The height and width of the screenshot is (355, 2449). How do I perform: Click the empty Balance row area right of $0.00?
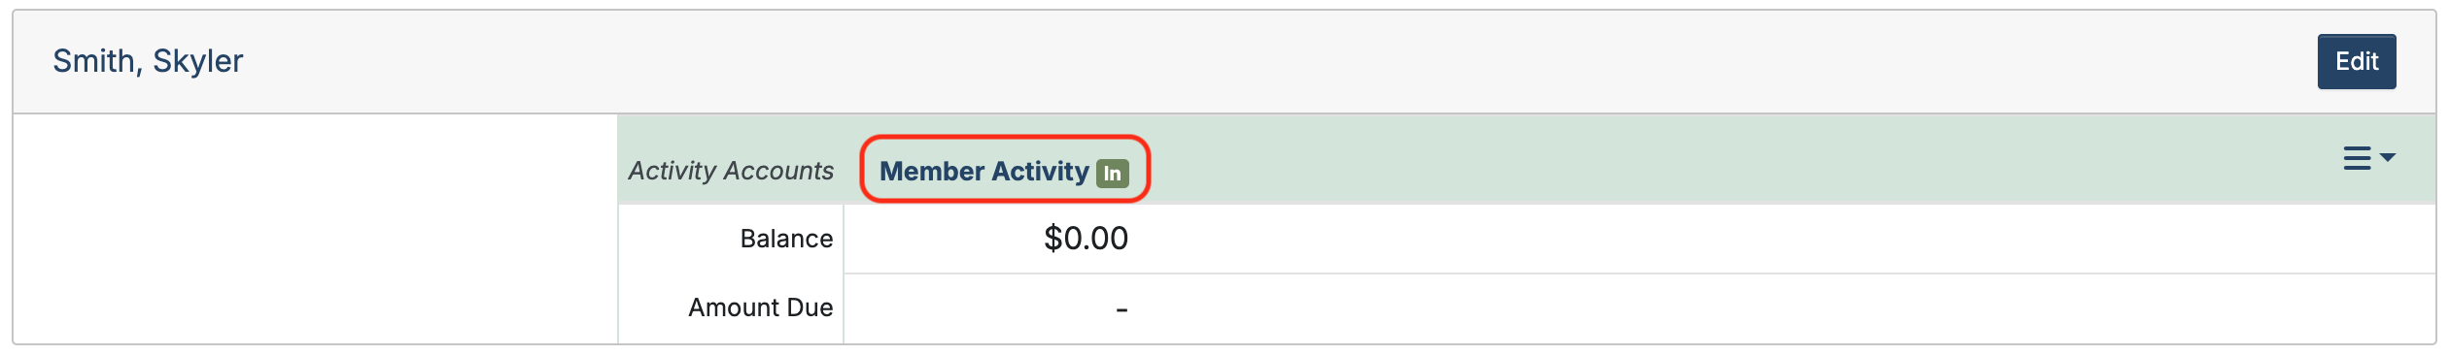[x=1778, y=239]
